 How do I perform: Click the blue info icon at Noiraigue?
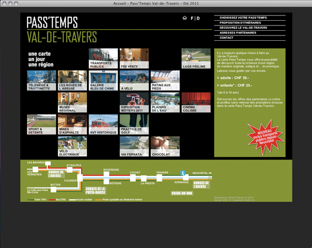click(x=183, y=173)
